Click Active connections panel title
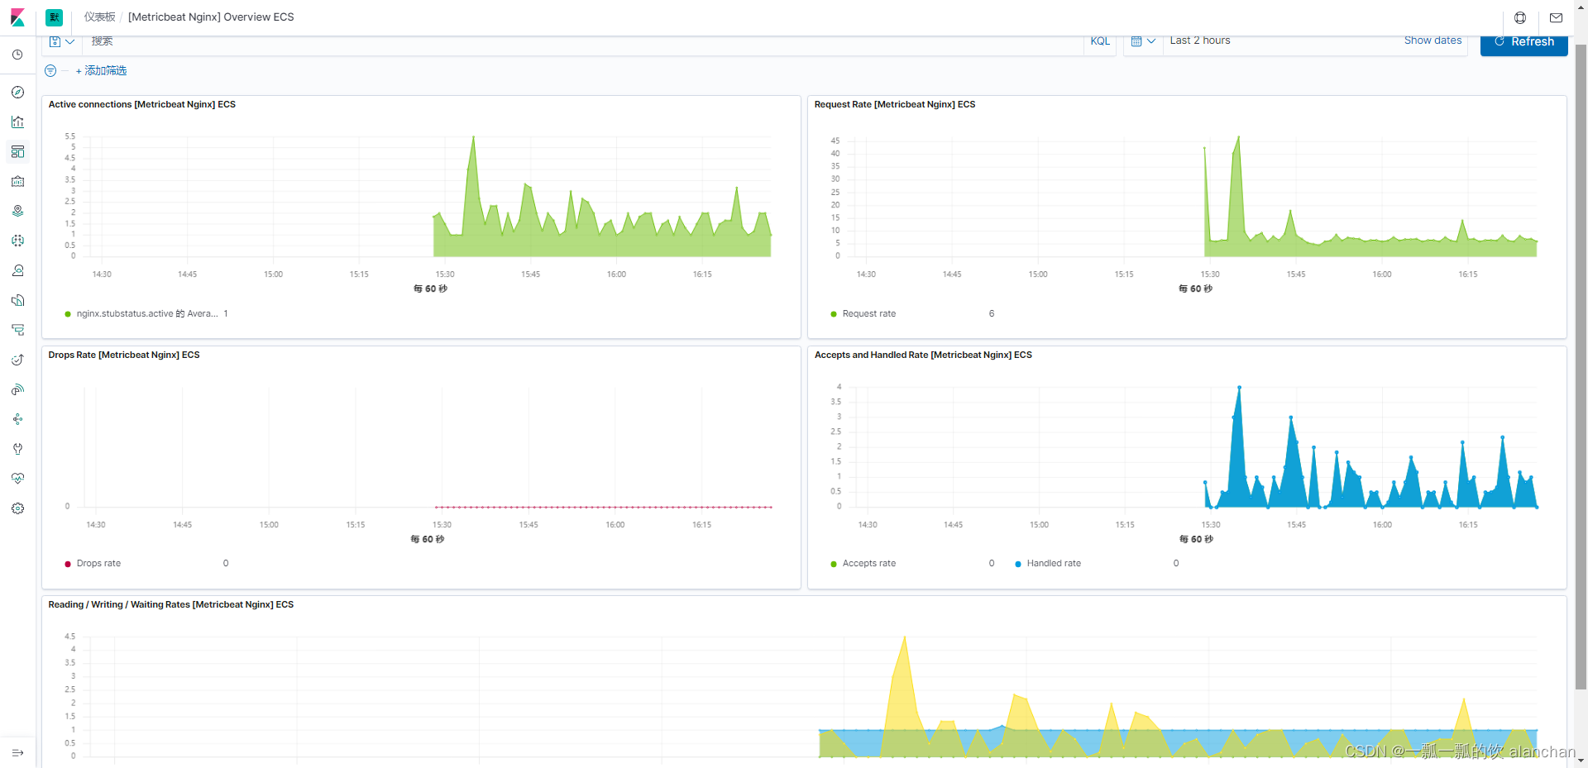 click(x=142, y=105)
